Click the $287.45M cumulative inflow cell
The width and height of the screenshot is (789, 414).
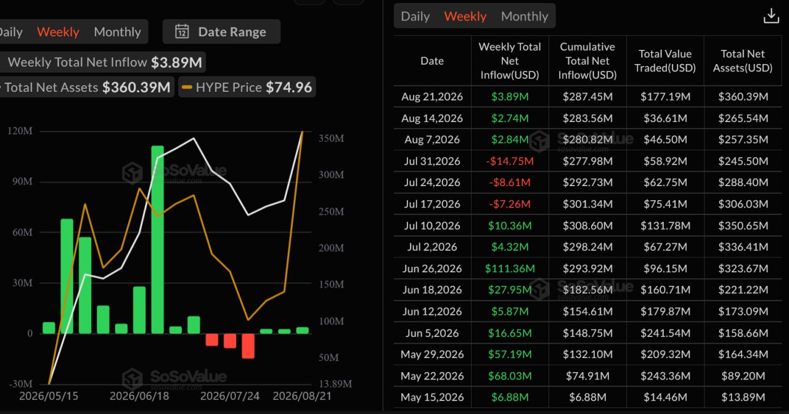(587, 97)
